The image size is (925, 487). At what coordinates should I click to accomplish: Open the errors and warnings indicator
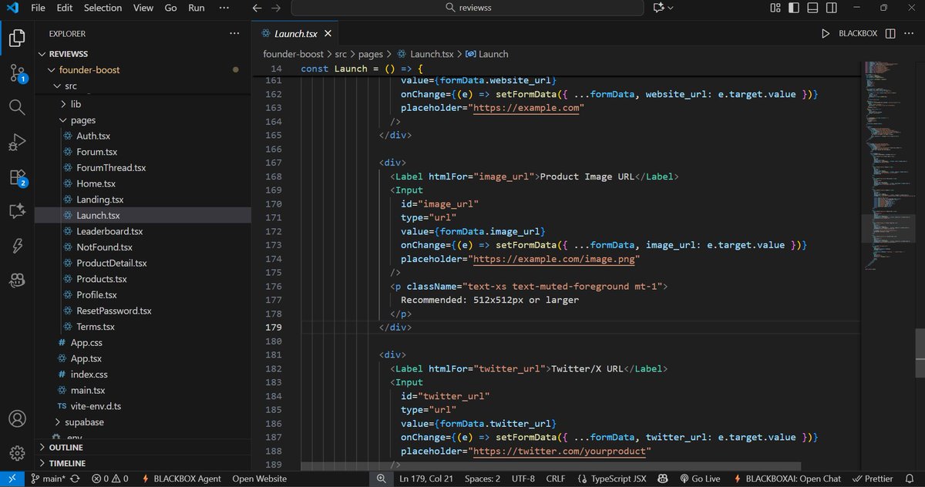[x=109, y=479]
